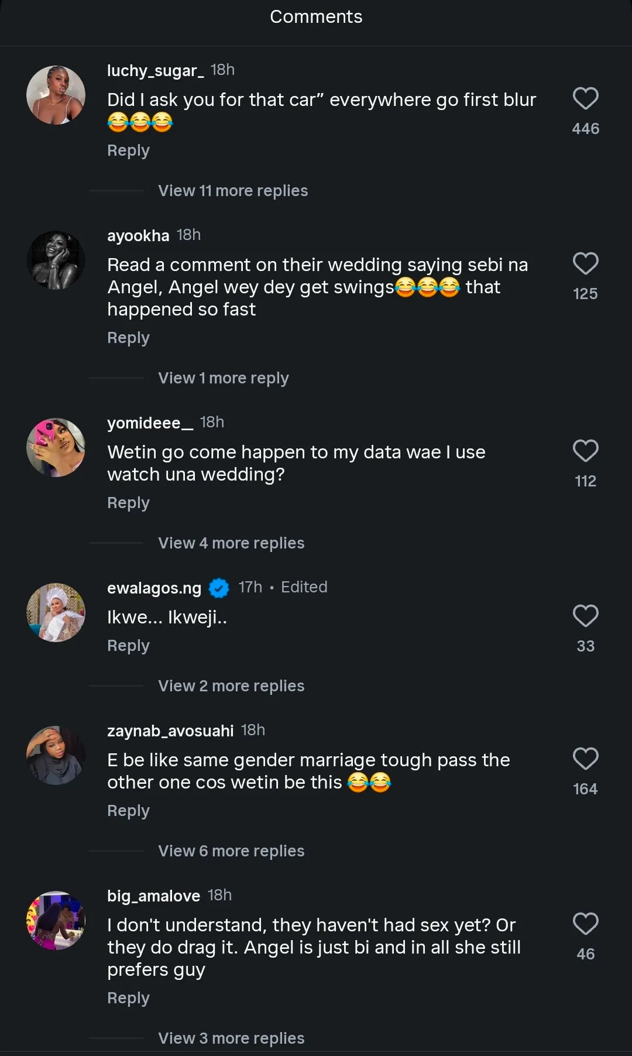Expand 'View 2 more replies'
632x1056 pixels.
[231, 686]
